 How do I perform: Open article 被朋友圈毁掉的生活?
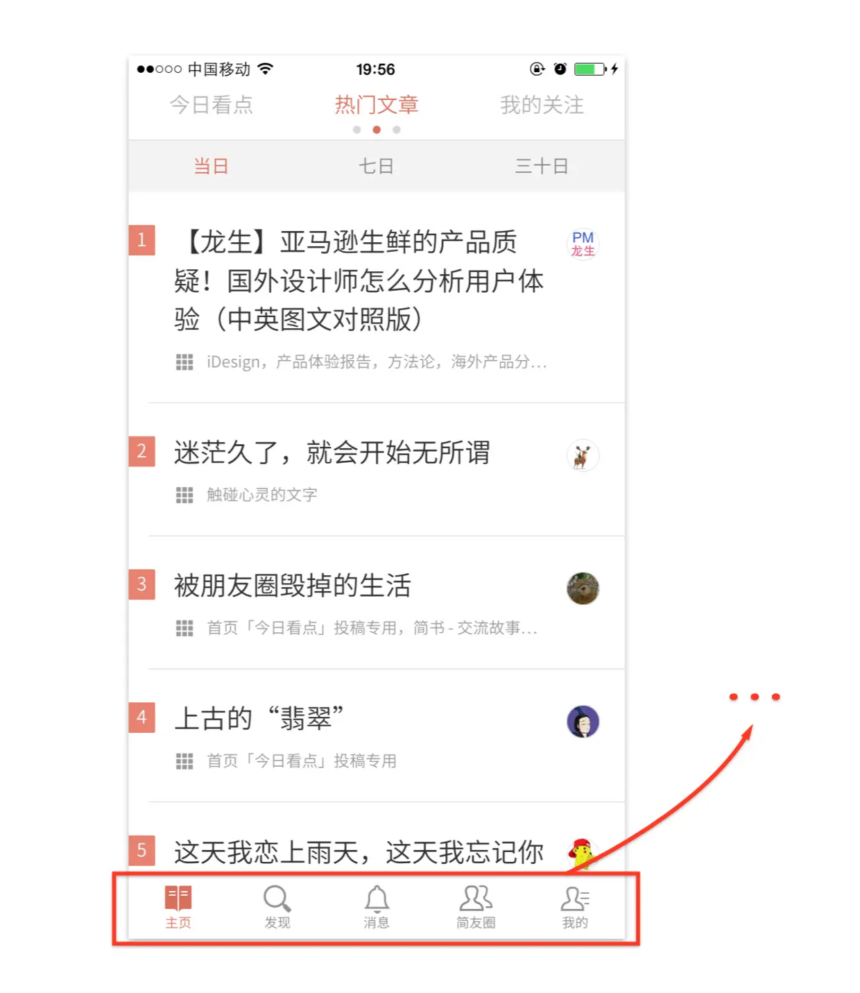point(292,586)
